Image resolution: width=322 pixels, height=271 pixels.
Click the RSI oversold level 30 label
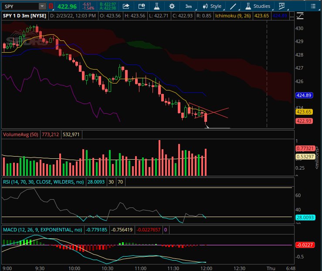pos(111,182)
